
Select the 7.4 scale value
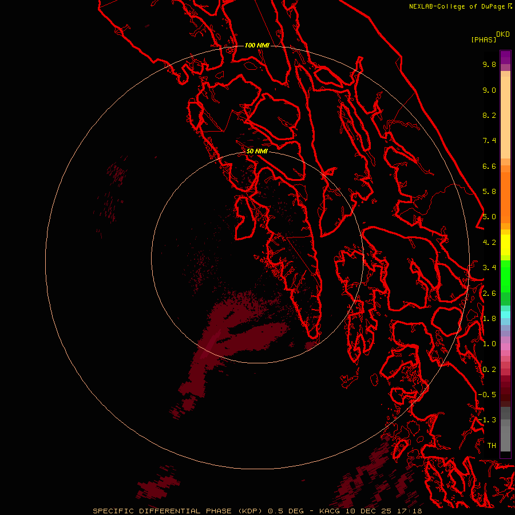point(489,141)
